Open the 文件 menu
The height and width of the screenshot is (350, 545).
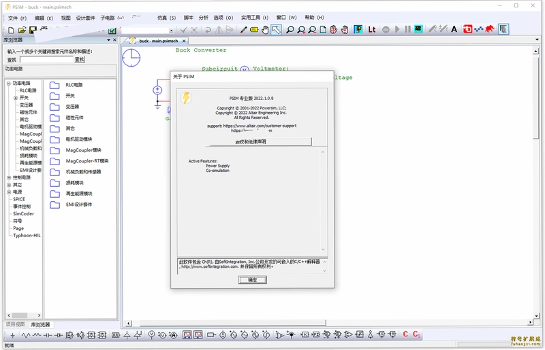(x=17, y=18)
